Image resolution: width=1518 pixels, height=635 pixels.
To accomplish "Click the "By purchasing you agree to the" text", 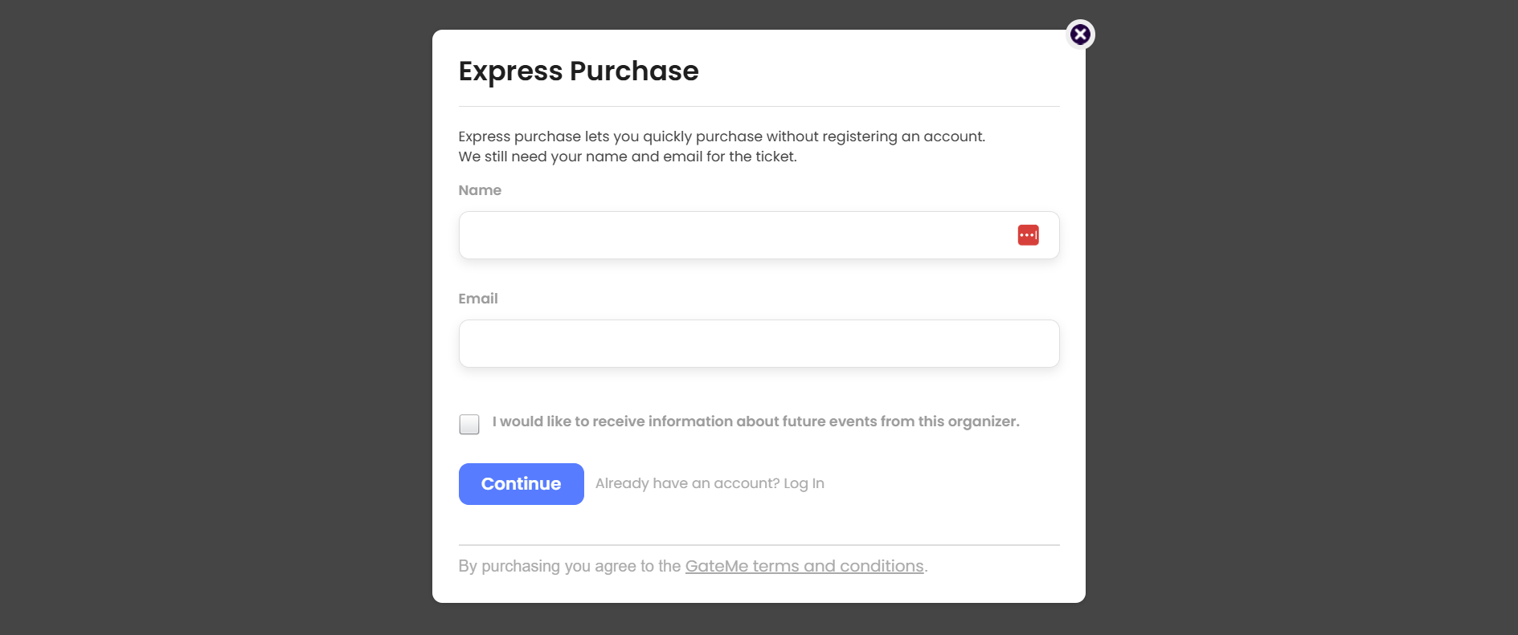I will (x=569, y=566).
